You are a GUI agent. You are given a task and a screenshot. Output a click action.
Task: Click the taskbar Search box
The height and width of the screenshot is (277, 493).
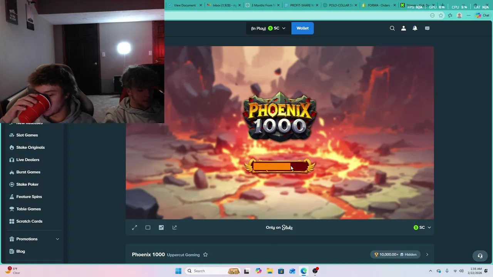[x=212, y=271]
